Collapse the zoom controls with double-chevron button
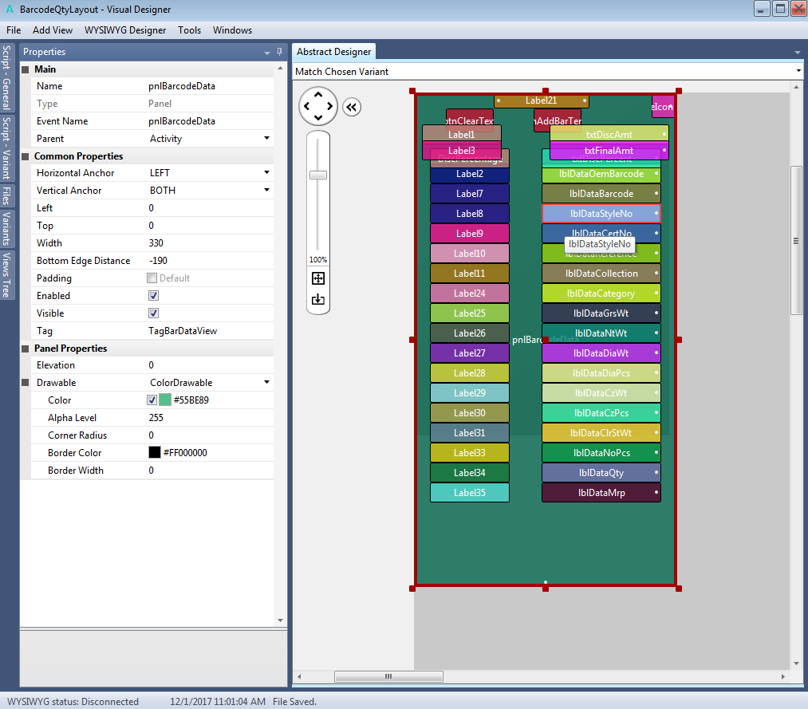The width and height of the screenshot is (808, 709). (x=352, y=107)
